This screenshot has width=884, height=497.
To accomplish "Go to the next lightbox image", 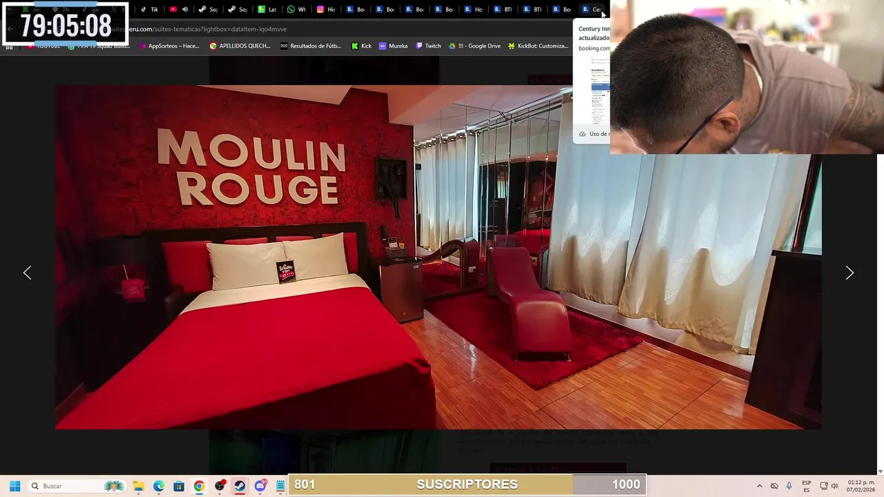I will coord(849,273).
